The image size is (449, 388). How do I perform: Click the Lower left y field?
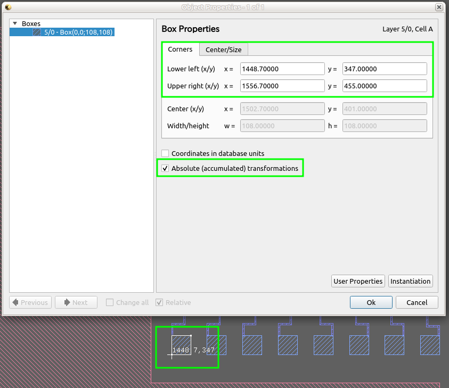click(385, 69)
